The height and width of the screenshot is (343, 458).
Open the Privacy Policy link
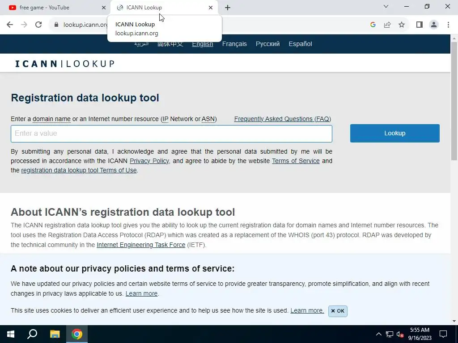[x=149, y=161]
